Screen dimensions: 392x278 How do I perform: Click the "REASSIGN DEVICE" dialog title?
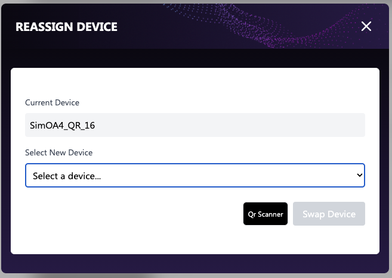coord(66,27)
